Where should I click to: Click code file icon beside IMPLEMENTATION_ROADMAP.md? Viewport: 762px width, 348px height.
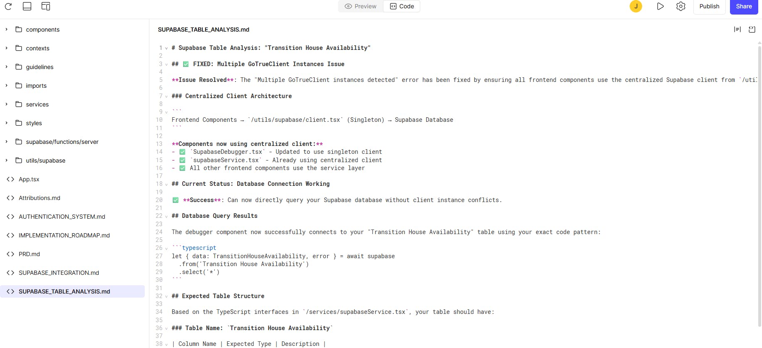click(x=10, y=235)
